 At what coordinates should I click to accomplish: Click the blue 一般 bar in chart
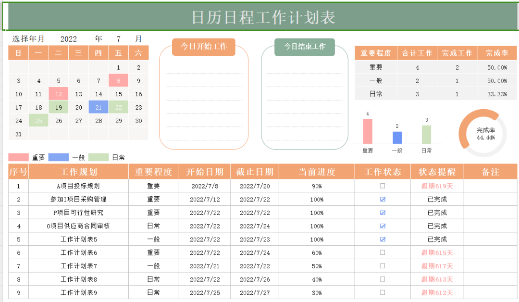(x=397, y=138)
